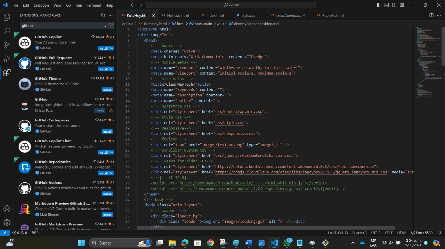
Task: Click the ports forwarded indicator in status bar
Action: [35, 233]
